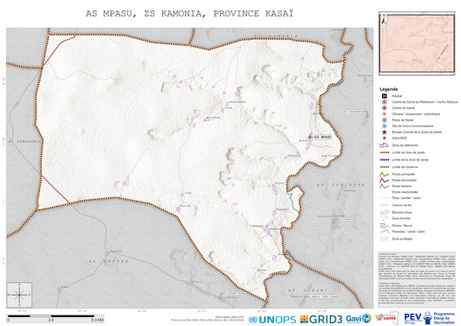Select the gray Route tertiaire legend symbol
The image size is (461, 326).
pos(384,187)
